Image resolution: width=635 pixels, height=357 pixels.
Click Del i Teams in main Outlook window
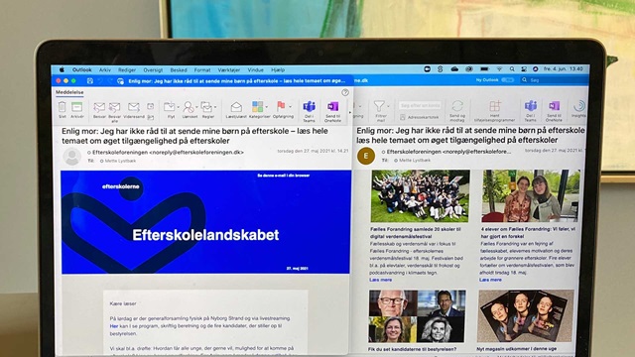tap(531, 106)
